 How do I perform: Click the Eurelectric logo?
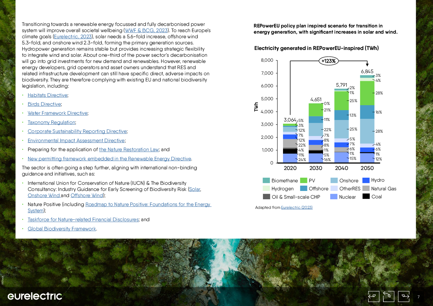coord(35,296)
